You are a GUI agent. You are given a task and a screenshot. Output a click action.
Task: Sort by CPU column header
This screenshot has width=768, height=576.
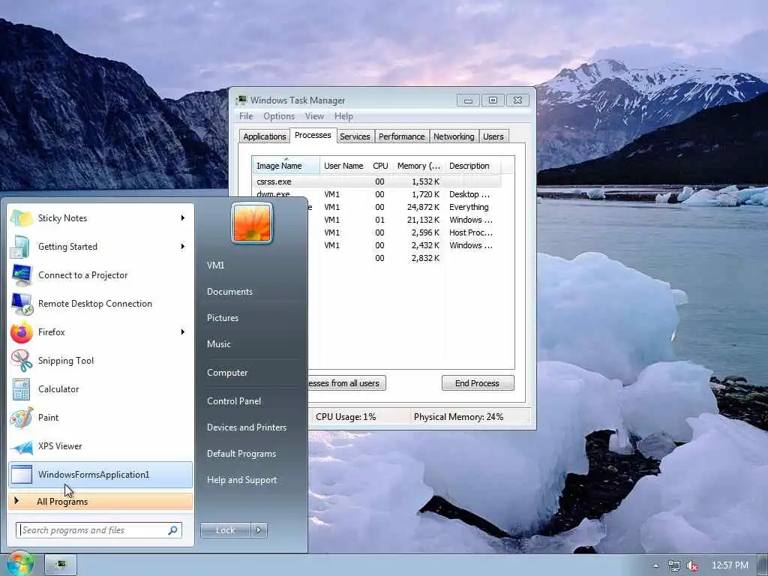tap(380, 166)
